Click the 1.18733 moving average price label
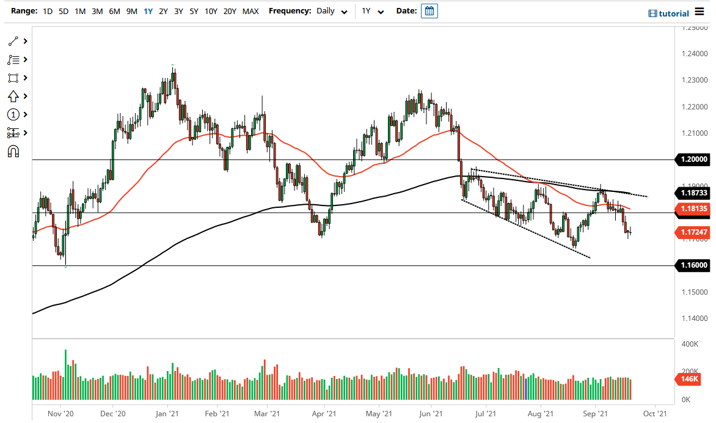Image resolution: width=716 pixels, height=423 pixels. click(x=692, y=193)
